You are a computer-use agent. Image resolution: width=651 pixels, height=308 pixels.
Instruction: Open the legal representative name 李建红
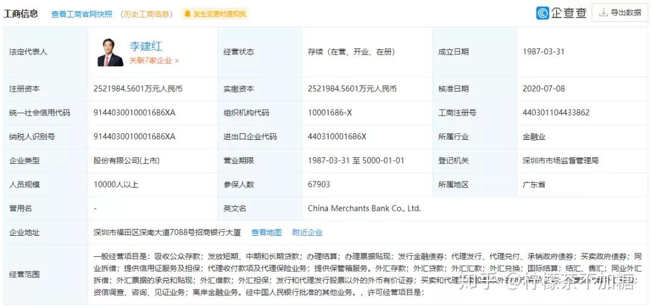pyautogui.click(x=145, y=46)
